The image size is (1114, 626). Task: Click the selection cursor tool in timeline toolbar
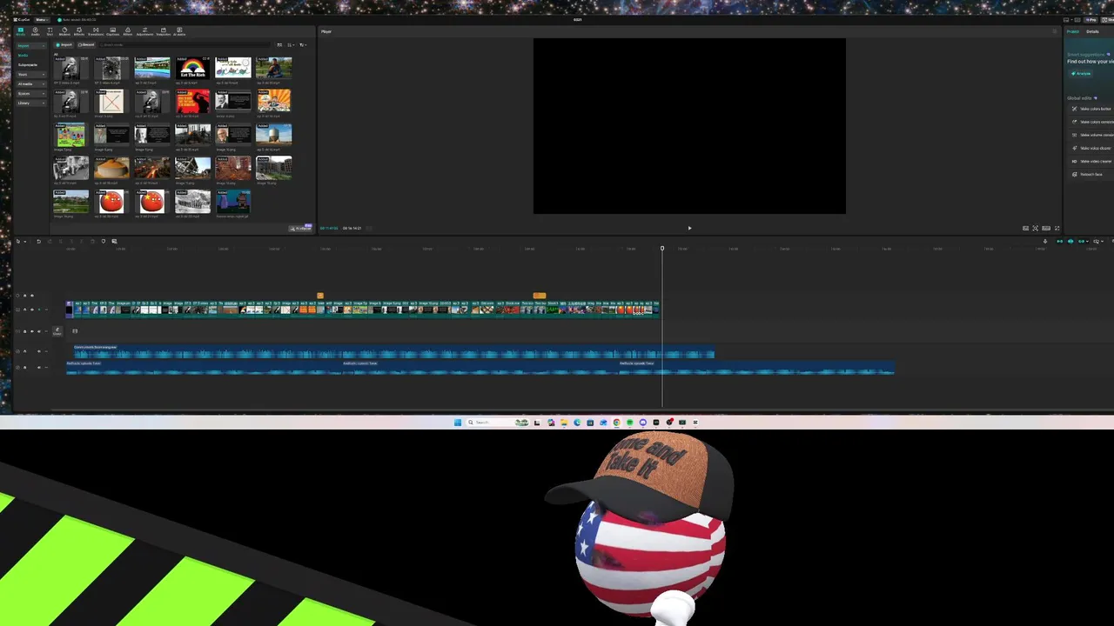pos(18,241)
